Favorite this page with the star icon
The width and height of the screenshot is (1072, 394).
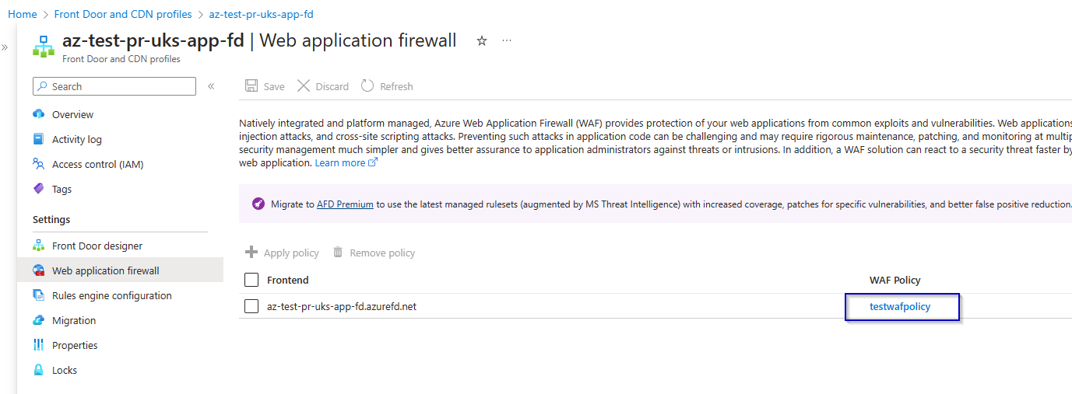[482, 41]
